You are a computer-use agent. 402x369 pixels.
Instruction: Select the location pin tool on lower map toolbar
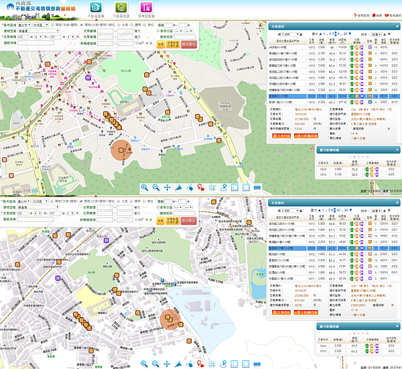tap(223, 364)
